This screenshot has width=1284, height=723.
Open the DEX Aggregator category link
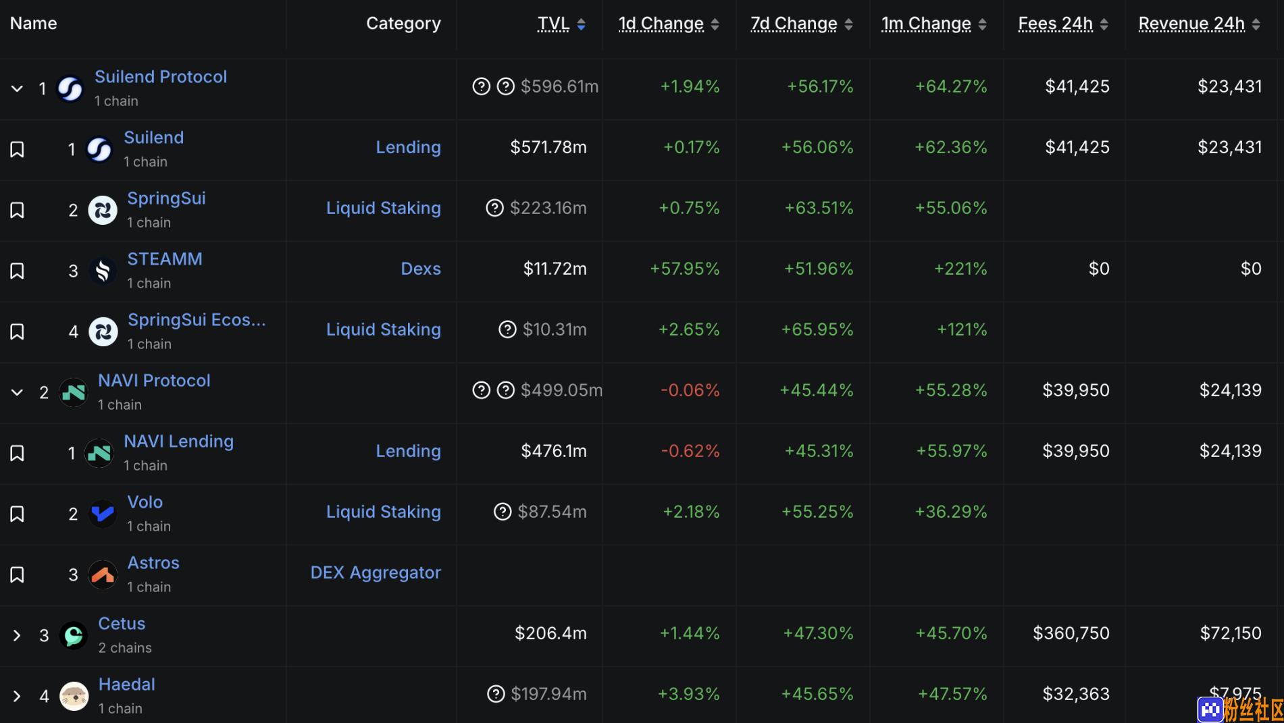click(376, 572)
